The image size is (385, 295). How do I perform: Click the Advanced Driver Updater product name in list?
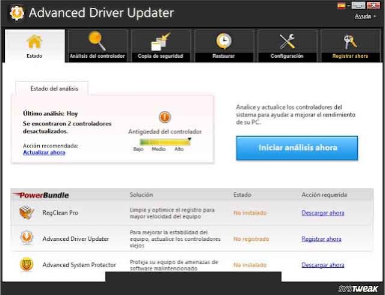(x=76, y=239)
